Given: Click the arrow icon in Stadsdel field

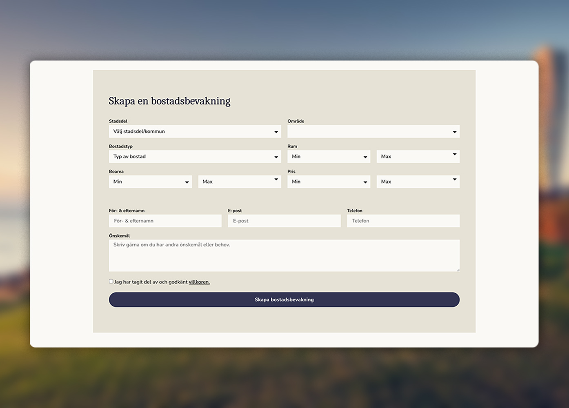Looking at the screenshot, I should (276, 132).
